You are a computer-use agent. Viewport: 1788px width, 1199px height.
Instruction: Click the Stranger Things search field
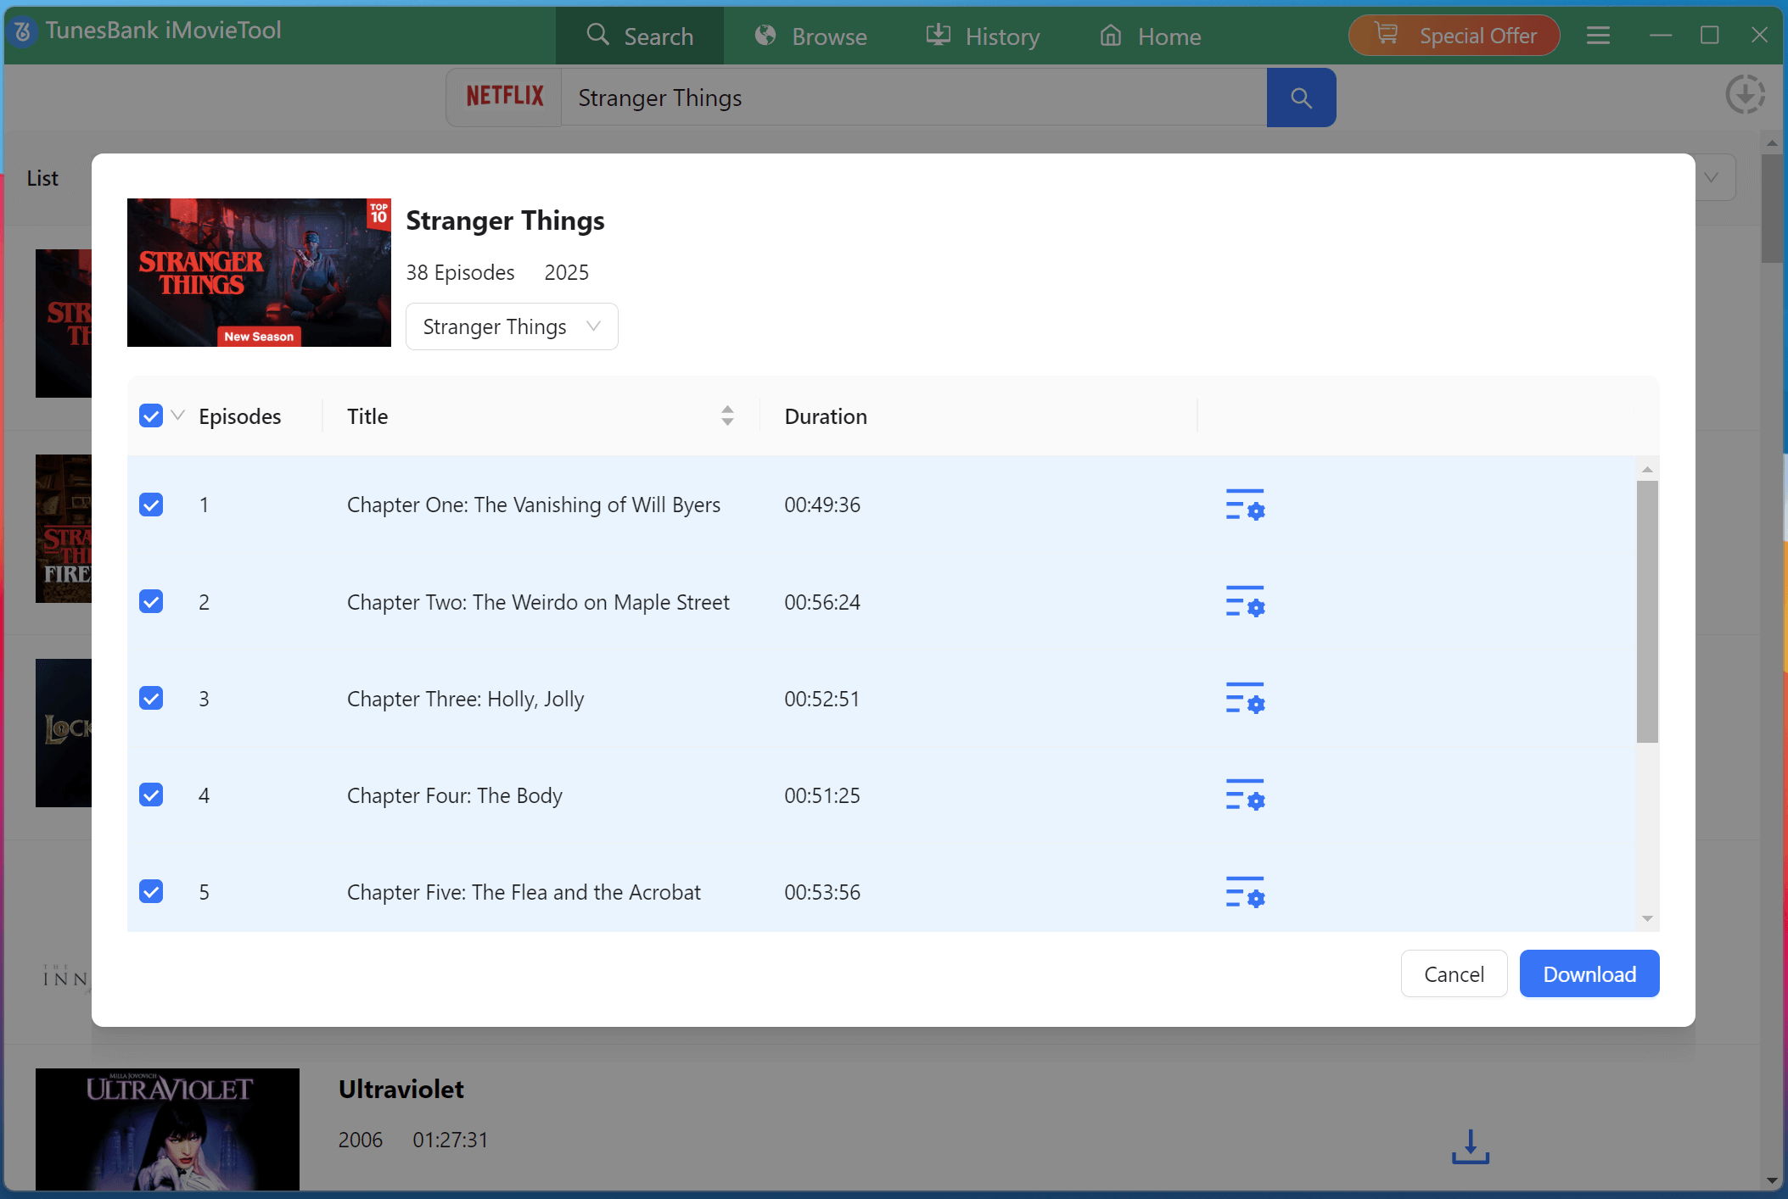click(914, 98)
